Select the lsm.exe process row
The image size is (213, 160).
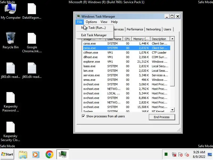point(126,71)
